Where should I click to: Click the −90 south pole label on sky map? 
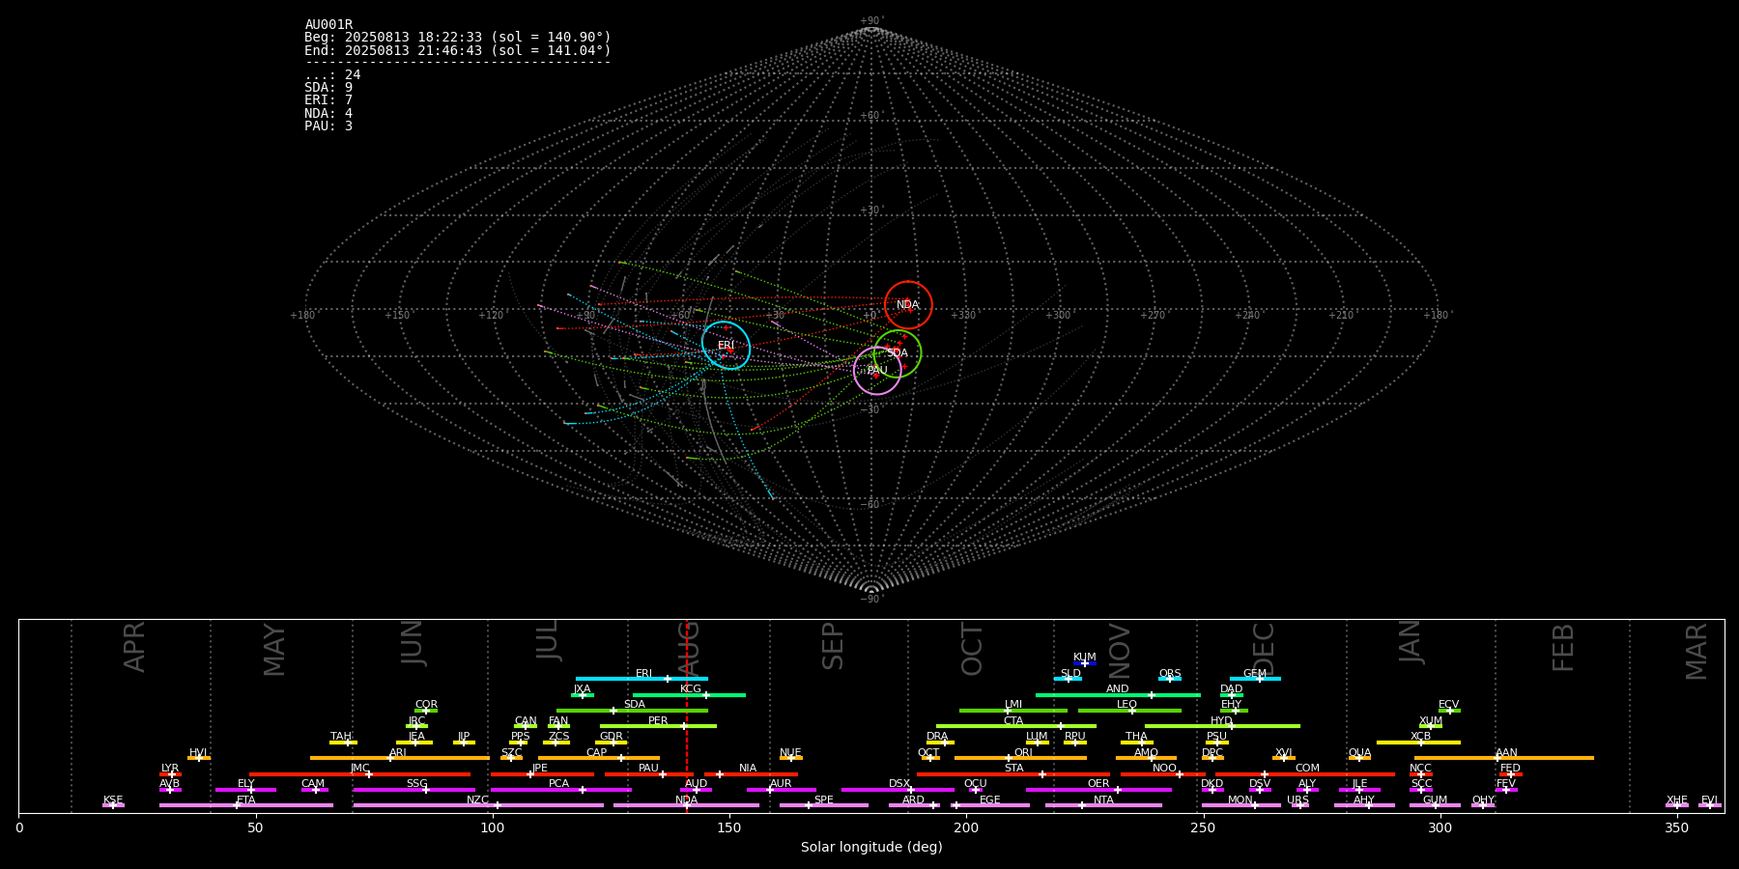870,600
